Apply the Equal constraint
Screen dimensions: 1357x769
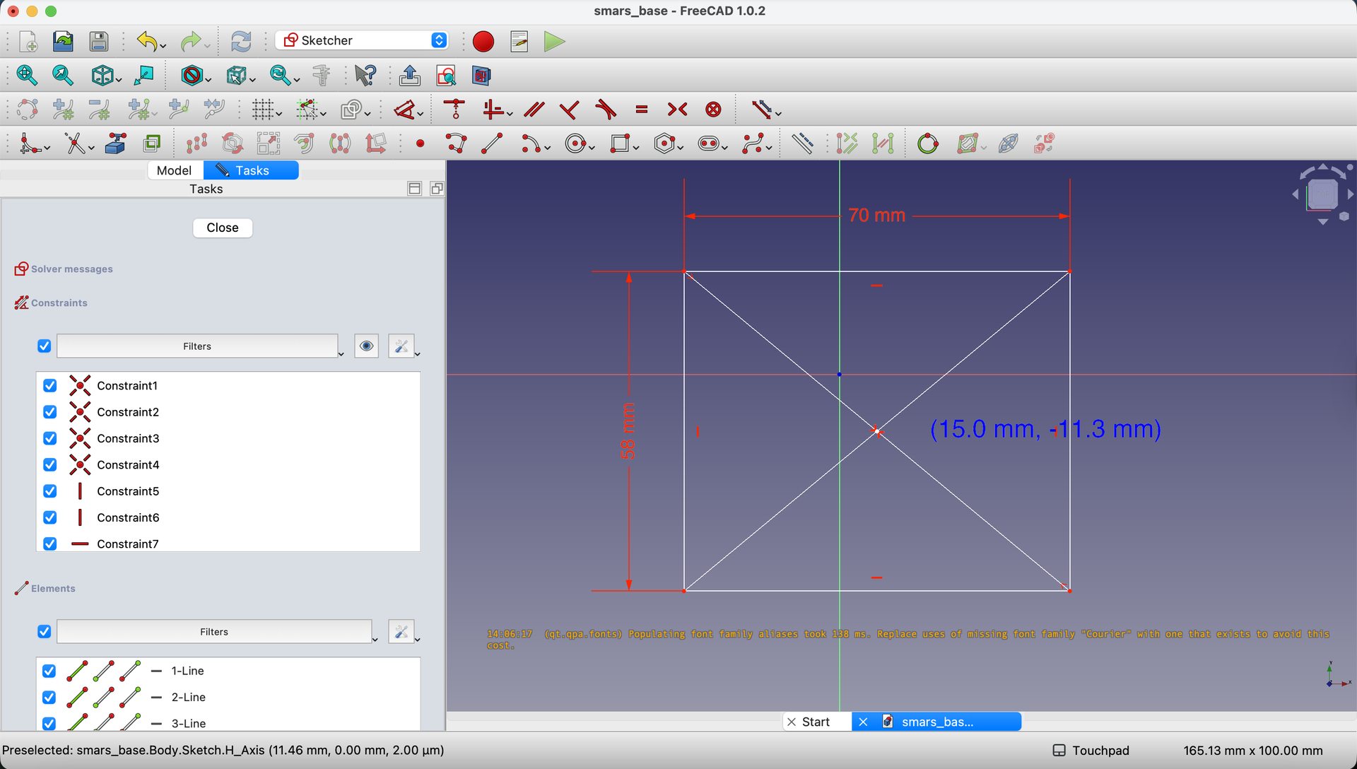[641, 110]
